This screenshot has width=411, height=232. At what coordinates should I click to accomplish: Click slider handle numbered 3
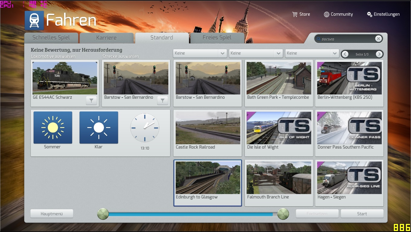pos(283,214)
